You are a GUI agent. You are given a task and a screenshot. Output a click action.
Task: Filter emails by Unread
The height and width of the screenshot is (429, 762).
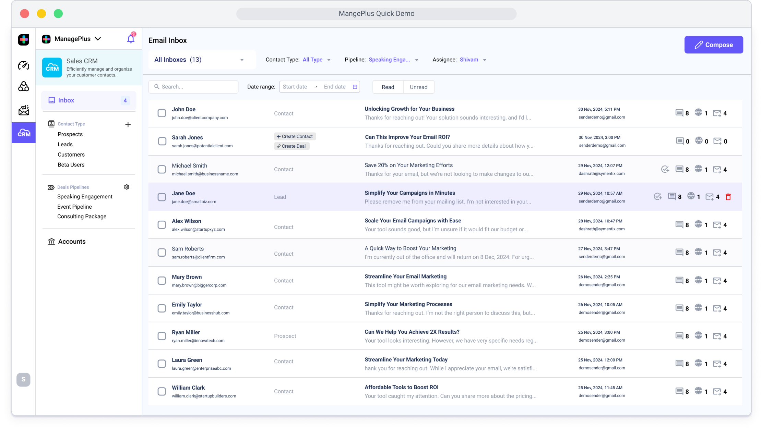pos(418,87)
